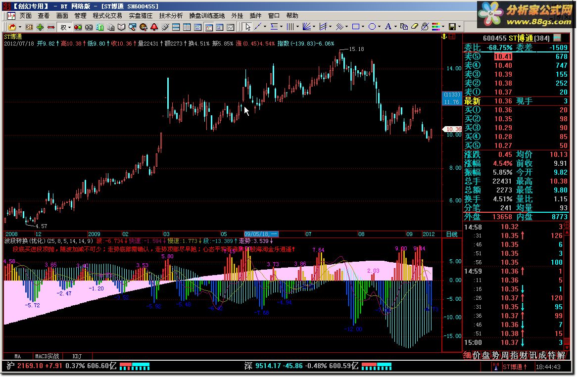Screen dimensions: 577x377
Task: Select the line drawing tool
Action: coord(258,27)
